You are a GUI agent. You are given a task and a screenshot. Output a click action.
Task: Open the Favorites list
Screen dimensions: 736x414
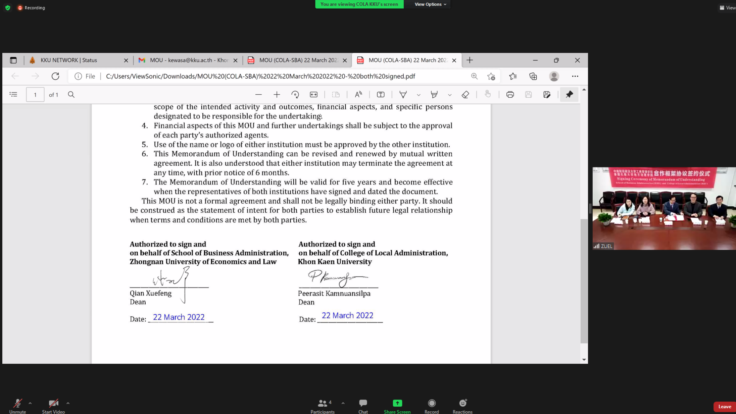[513, 76]
